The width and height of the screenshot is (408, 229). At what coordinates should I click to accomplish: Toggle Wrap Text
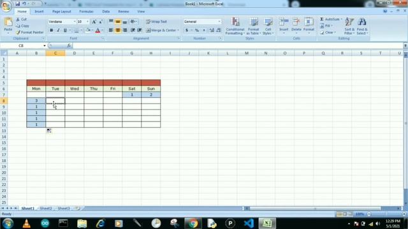[156, 22]
